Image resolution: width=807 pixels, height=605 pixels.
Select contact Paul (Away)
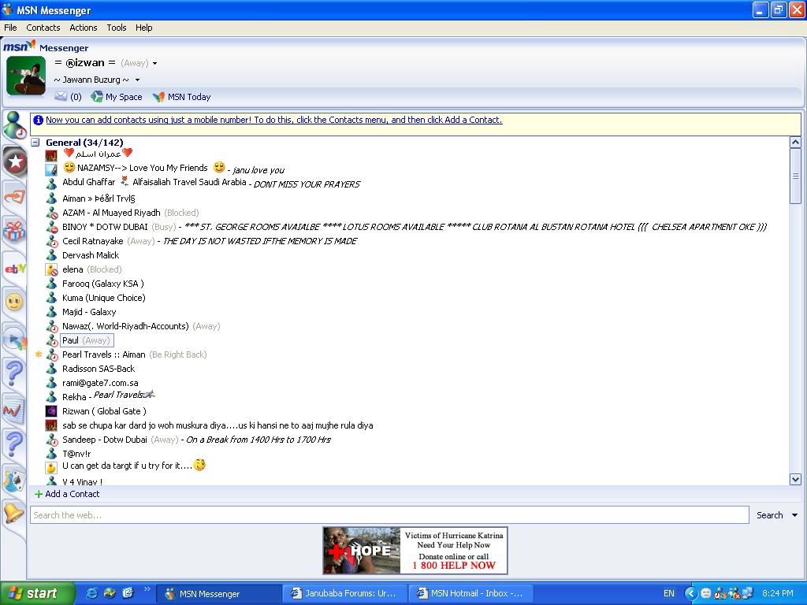86,340
